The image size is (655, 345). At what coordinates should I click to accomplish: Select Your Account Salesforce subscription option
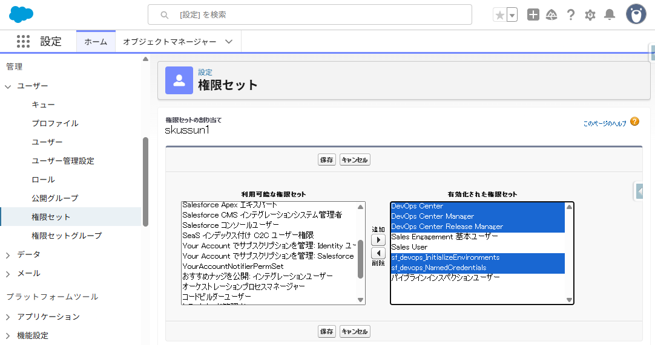point(268,256)
